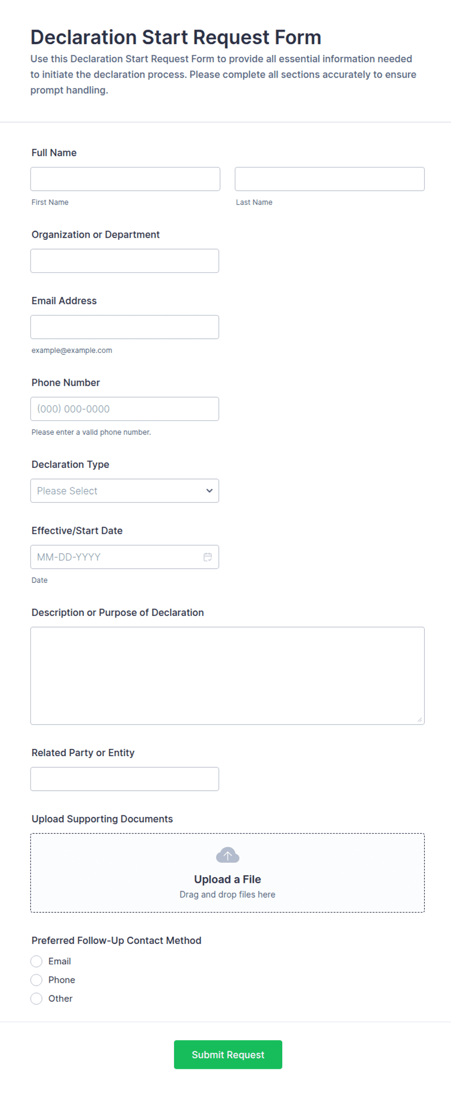This screenshot has height=1093, width=451.
Task: Click the cloud upload icon
Action: (x=227, y=855)
